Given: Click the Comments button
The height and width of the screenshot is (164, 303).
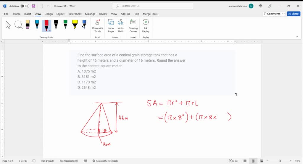Looking at the screenshot, I should click(x=272, y=14).
